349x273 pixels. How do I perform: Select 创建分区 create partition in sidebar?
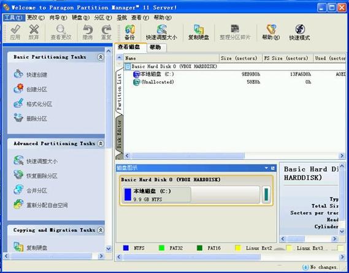[31, 89]
